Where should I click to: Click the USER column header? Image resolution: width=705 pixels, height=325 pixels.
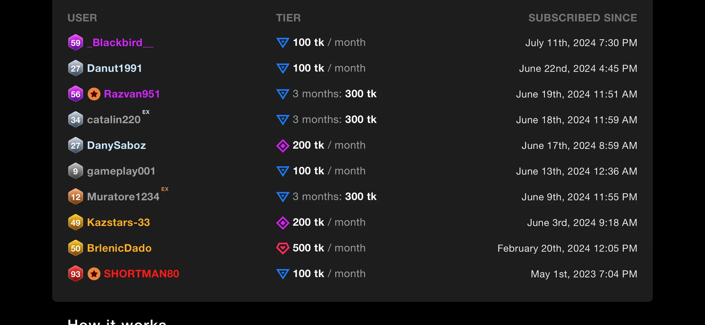click(82, 18)
